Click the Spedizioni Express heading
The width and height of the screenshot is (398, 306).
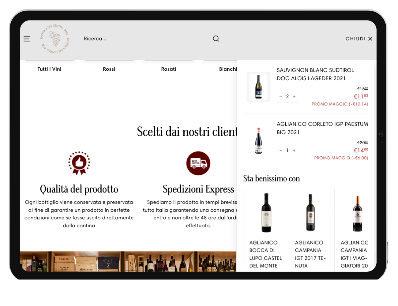(198, 189)
